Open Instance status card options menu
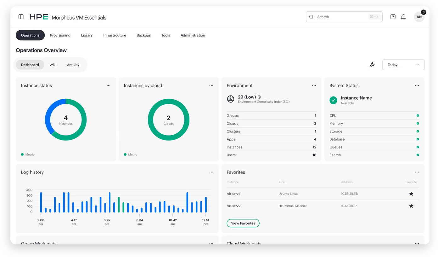Viewport: 438px width, 257px height. coord(109,85)
